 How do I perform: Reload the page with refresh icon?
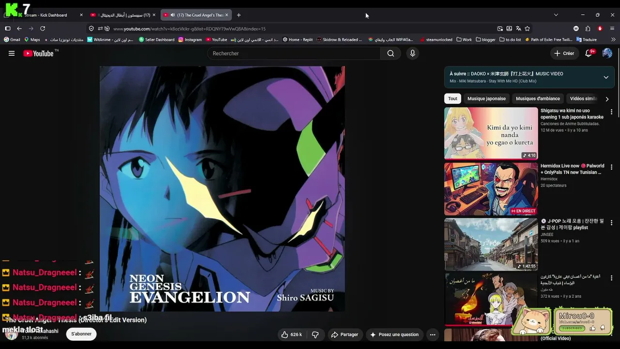tap(43, 29)
